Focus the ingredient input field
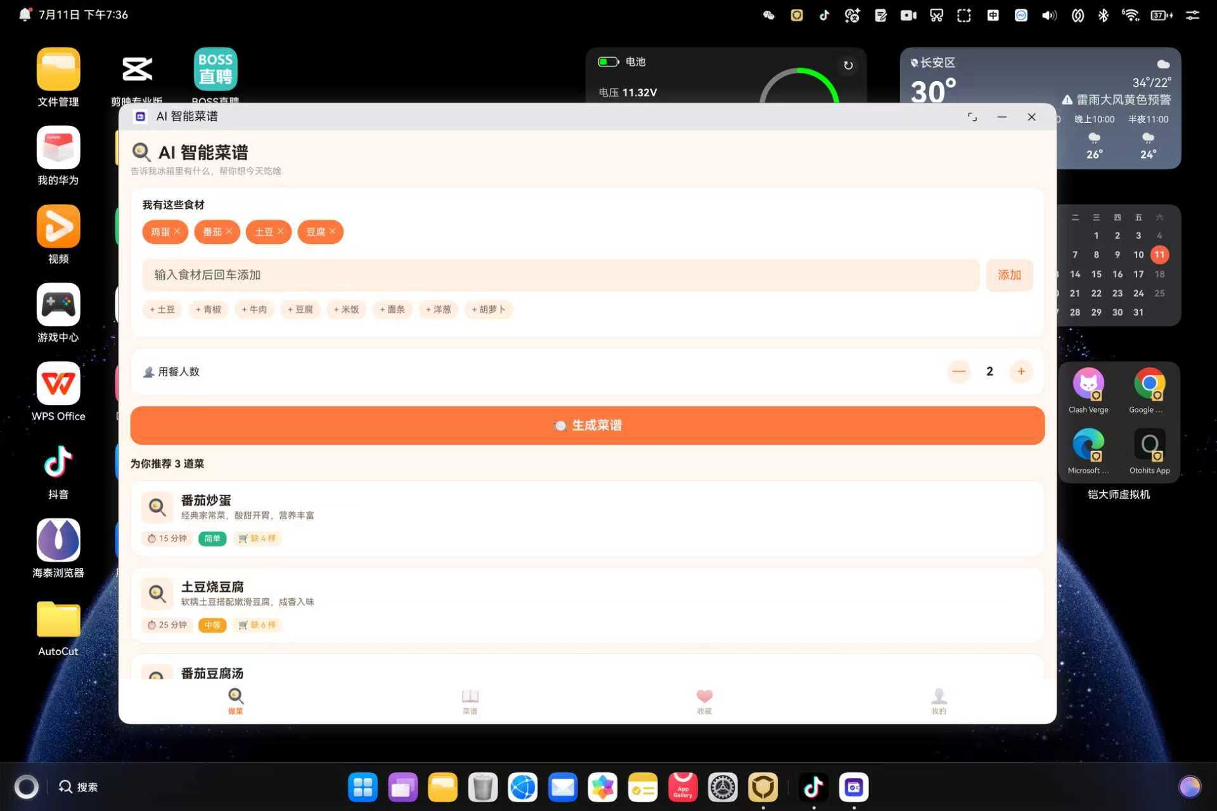Screen dimensions: 1217x811 [x=561, y=275]
